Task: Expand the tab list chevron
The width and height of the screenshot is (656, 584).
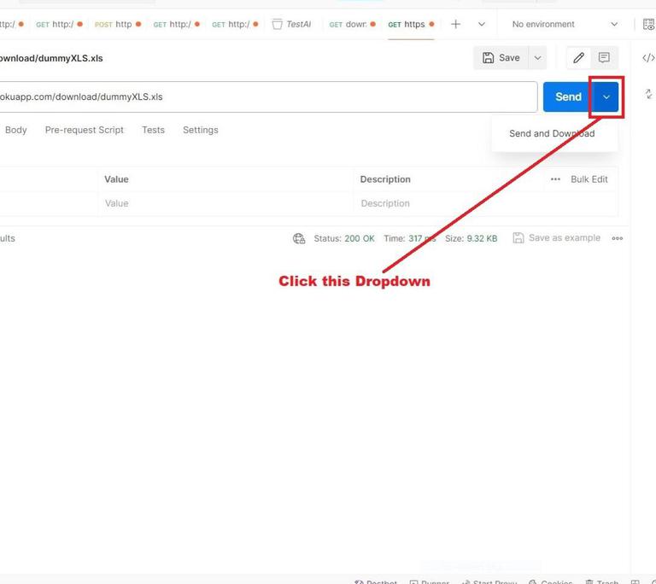Action: pyautogui.click(x=482, y=24)
